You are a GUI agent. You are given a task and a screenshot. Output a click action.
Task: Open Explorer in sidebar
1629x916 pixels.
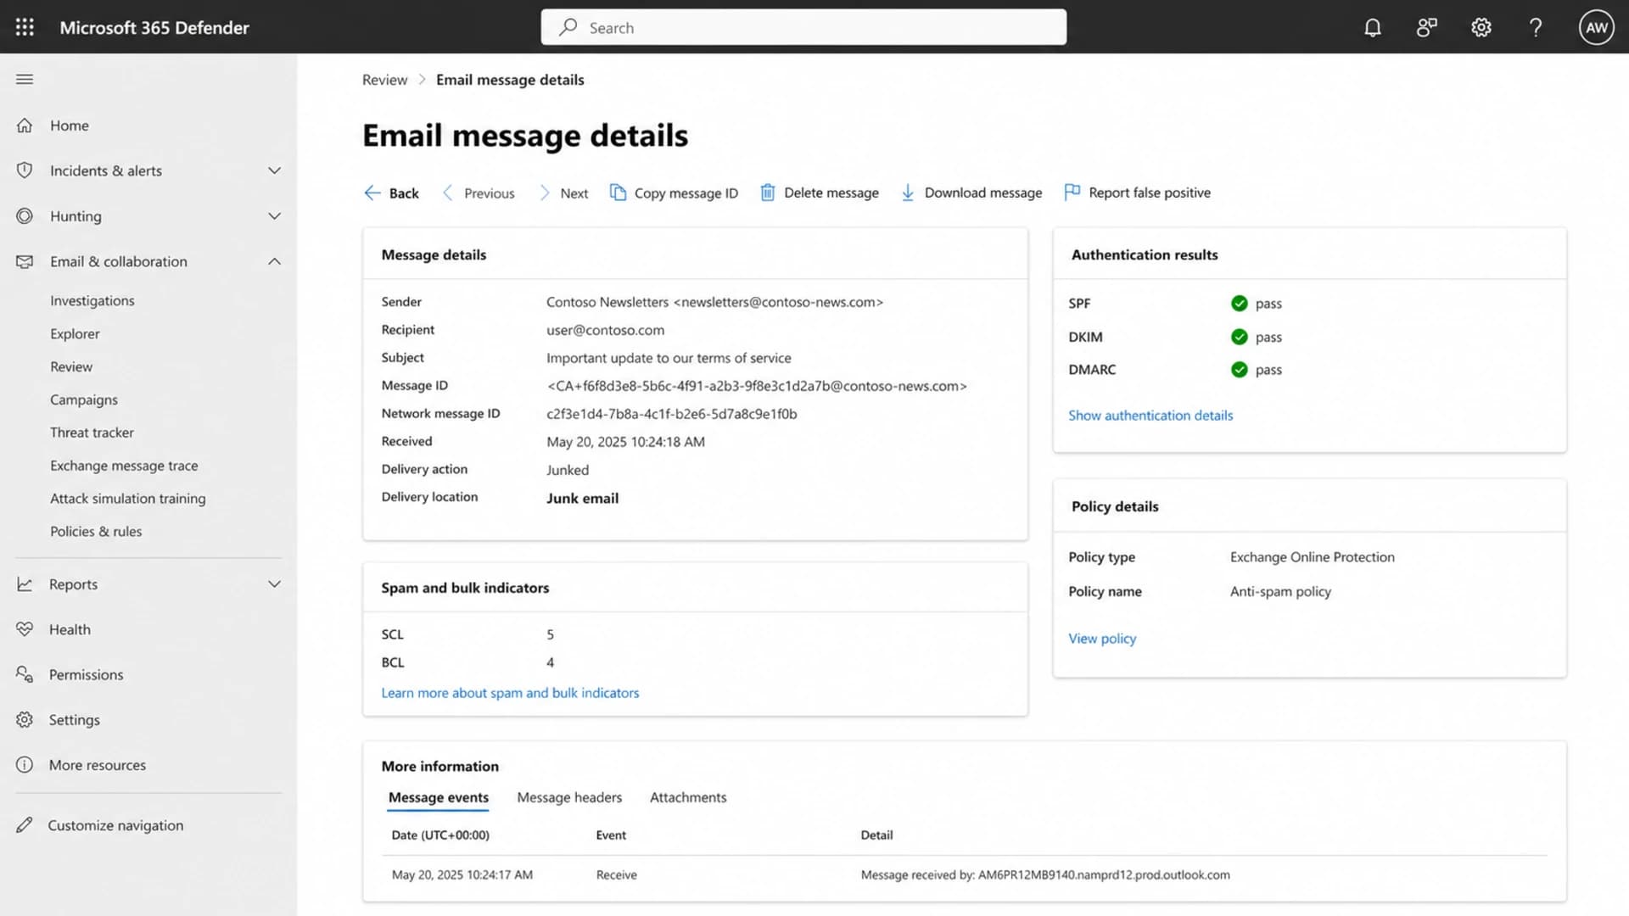[x=75, y=334]
